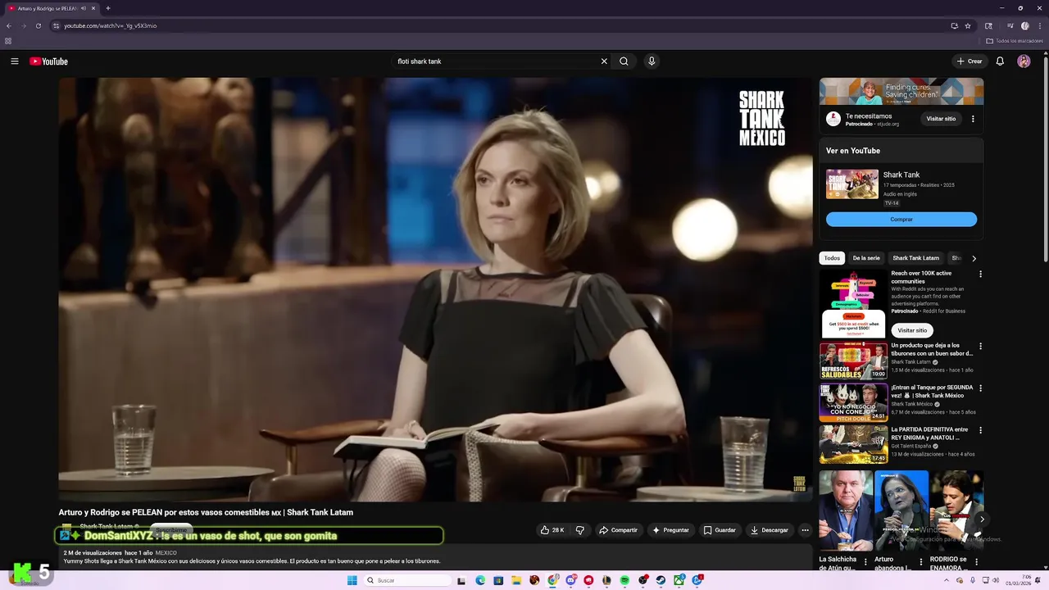
Task: Mute the tab via speaker icon
Action: click(84, 8)
